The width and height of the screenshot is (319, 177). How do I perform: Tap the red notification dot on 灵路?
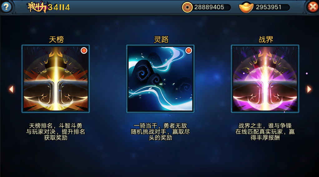[189, 50]
